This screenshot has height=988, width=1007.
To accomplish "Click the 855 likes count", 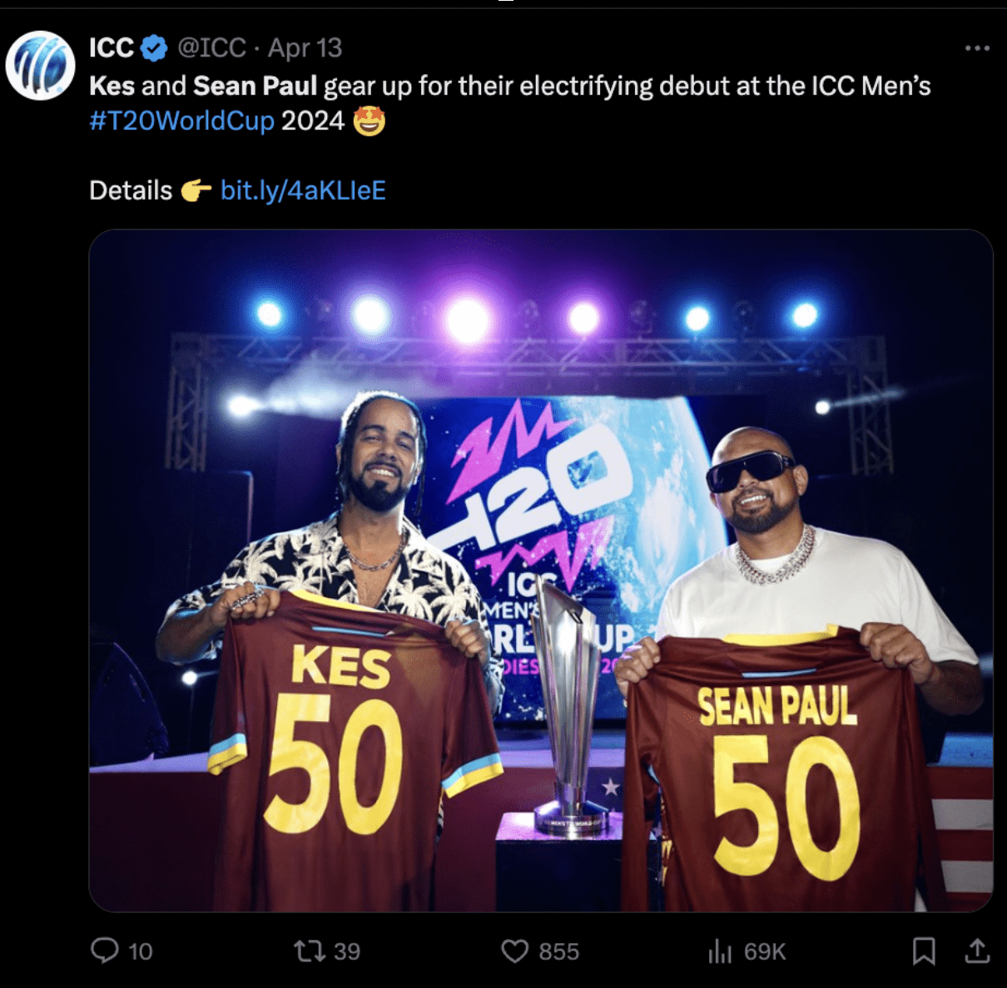I will click(558, 951).
